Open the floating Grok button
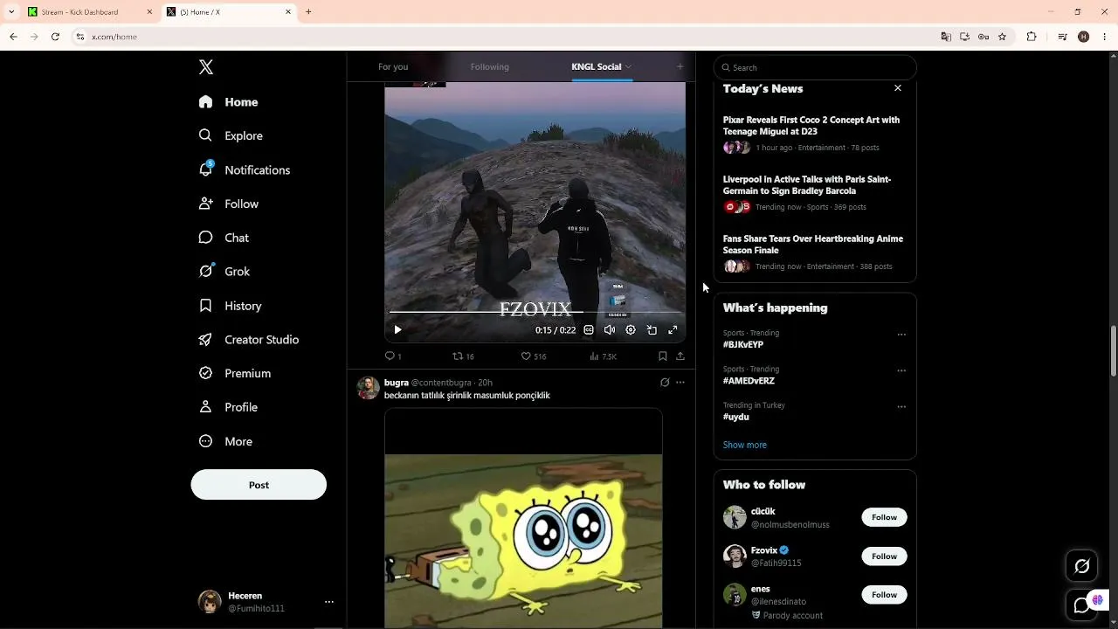 click(x=1081, y=566)
